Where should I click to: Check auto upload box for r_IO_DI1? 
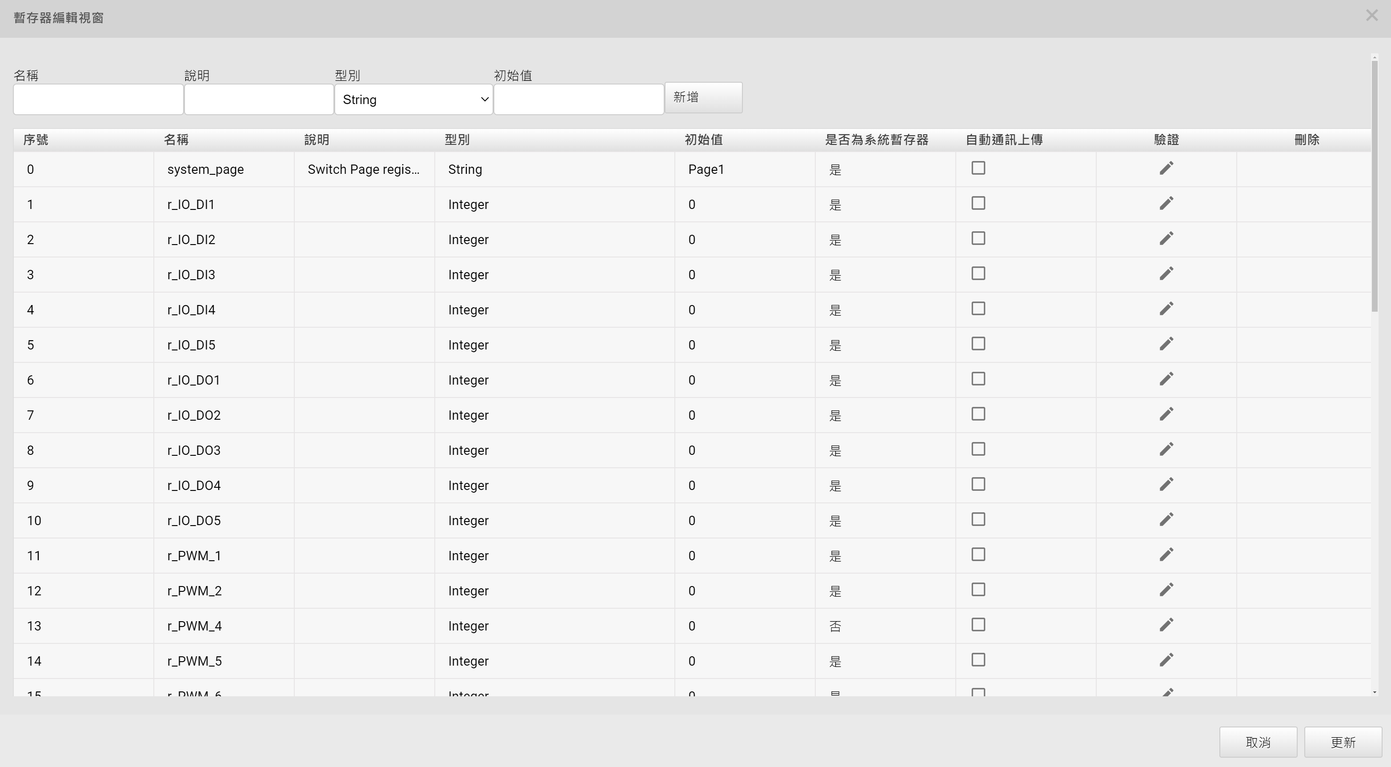click(978, 203)
